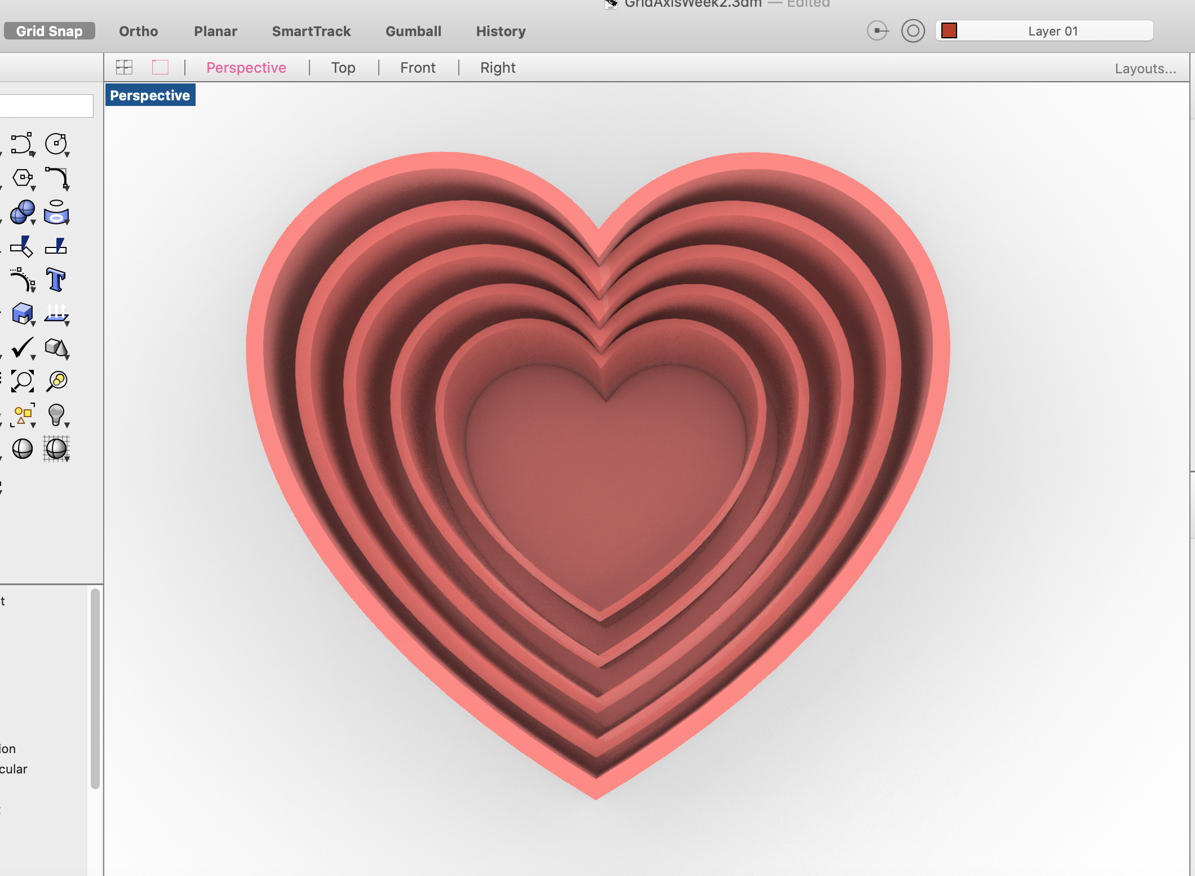Screen dimensions: 1195x876
Task: Click the layer color swatch
Action: (949, 32)
